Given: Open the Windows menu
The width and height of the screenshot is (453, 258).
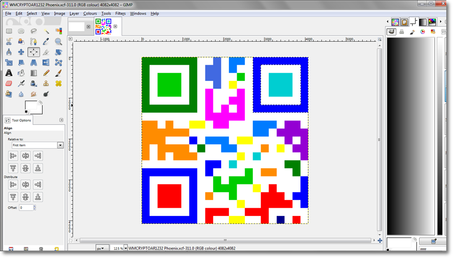Looking at the screenshot, I should pyautogui.click(x=138, y=13).
